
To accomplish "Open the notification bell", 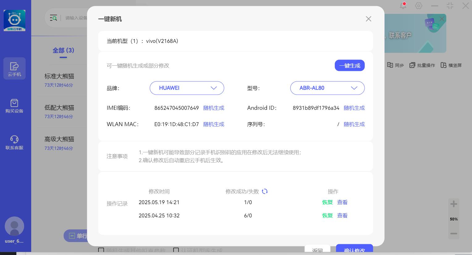I will click(x=403, y=6).
